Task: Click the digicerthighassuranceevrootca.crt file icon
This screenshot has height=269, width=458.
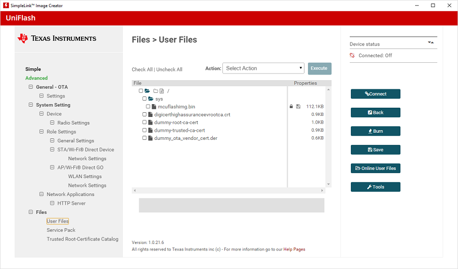Action: (150, 114)
